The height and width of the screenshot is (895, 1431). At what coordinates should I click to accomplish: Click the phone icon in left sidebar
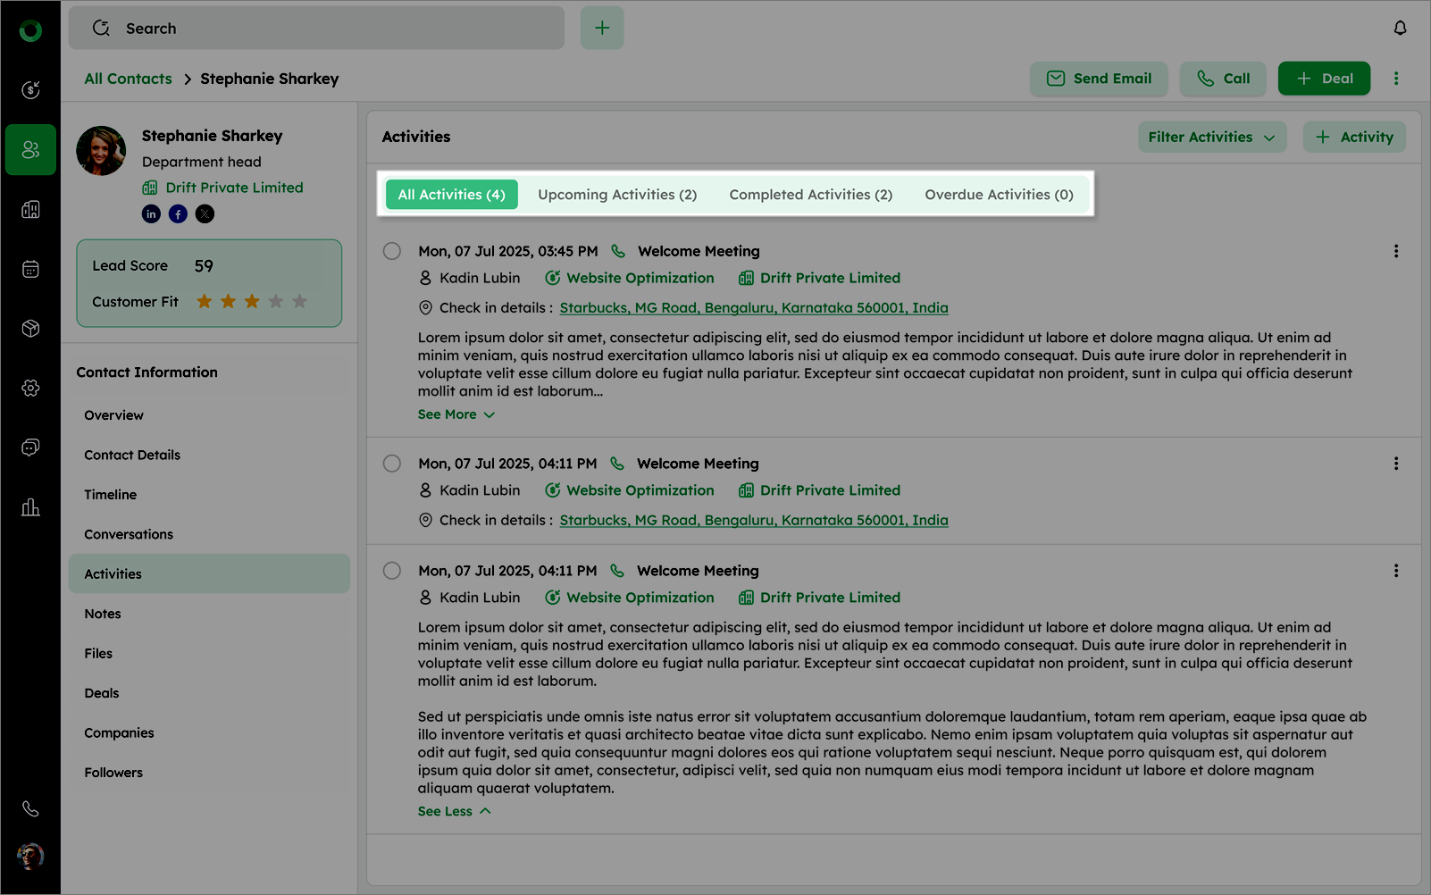pyautogui.click(x=30, y=808)
